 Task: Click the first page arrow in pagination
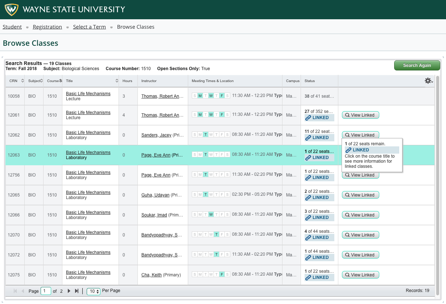pyautogui.click(x=15, y=291)
